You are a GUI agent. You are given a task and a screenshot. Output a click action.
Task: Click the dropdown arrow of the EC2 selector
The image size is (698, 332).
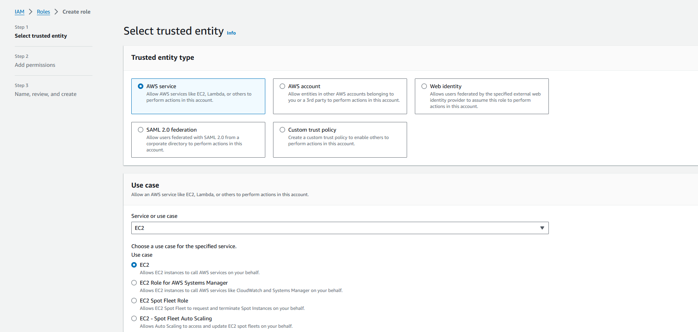pyautogui.click(x=542, y=228)
